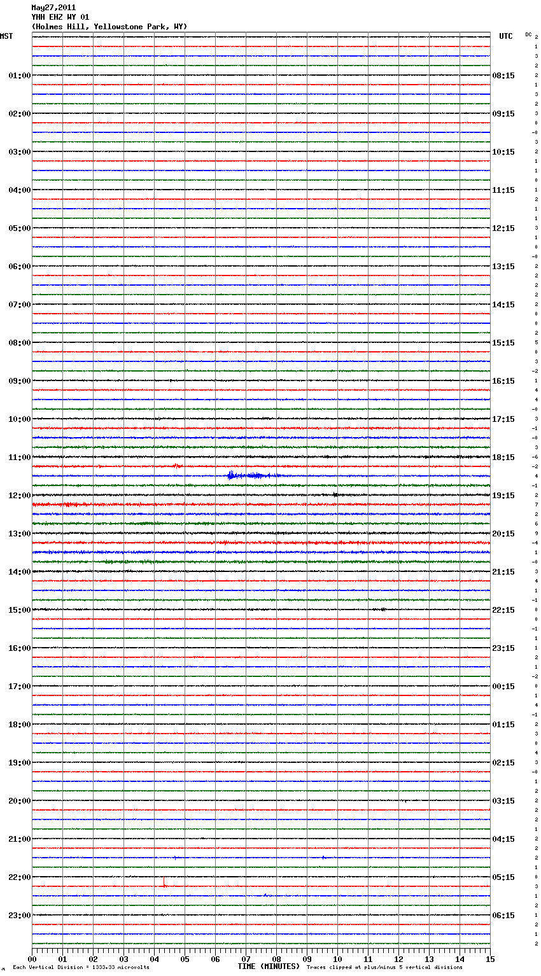This screenshot has width=541, height=976.
Task: Click the 21:15 UTC time label
Action: [503, 572]
